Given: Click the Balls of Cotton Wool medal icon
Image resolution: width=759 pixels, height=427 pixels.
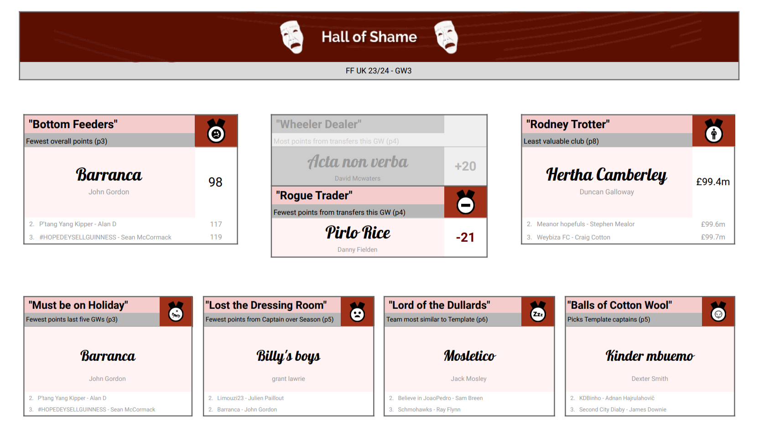Looking at the screenshot, I should click(x=718, y=312).
